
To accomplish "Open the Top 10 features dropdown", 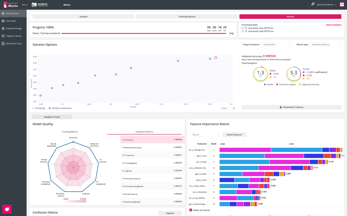I will 204,134.
